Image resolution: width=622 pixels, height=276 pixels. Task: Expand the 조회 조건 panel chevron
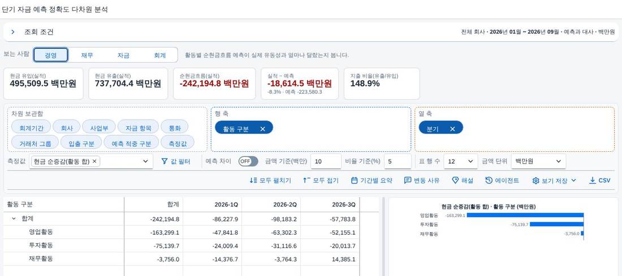[12, 32]
